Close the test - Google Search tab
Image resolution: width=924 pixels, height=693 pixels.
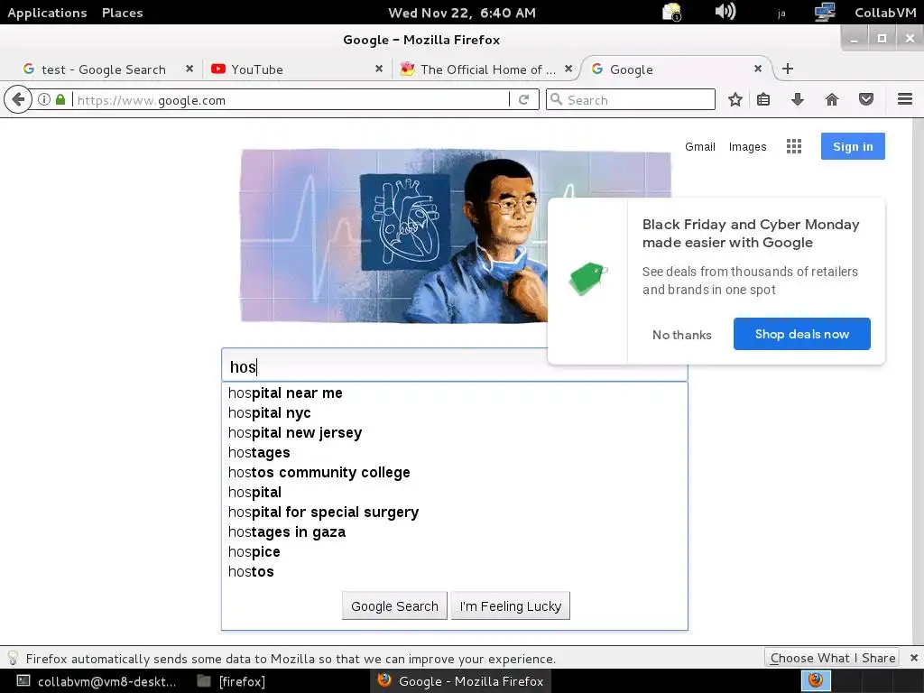(189, 69)
